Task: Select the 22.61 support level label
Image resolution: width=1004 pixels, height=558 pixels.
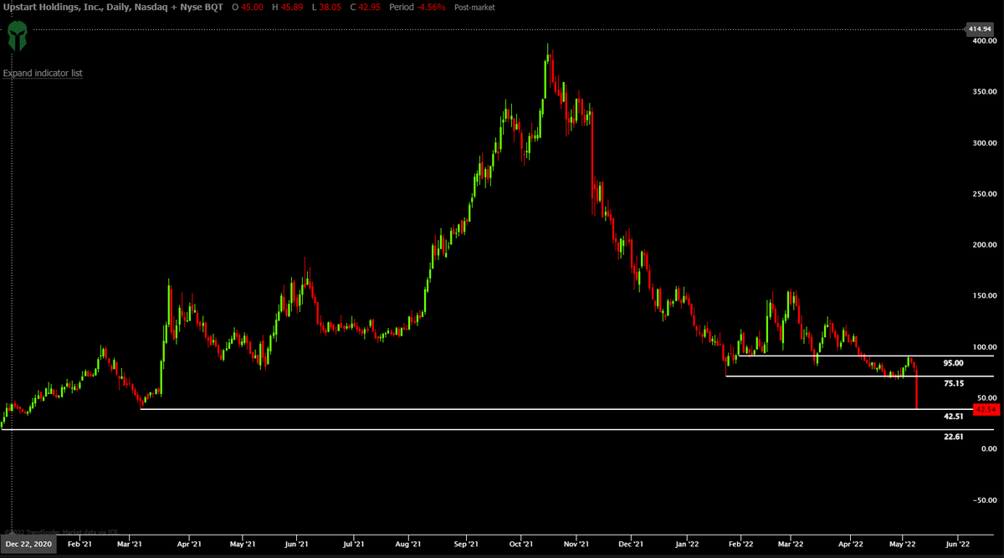Action: click(954, 437)
